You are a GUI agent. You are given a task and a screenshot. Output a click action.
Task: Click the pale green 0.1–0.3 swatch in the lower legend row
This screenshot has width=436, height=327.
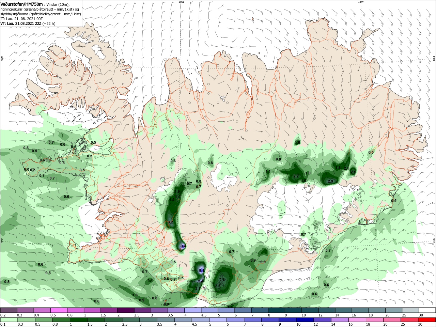9,320
